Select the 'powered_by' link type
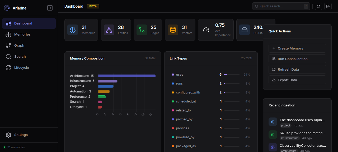This screenshot has width=338, height=152. 211,137
